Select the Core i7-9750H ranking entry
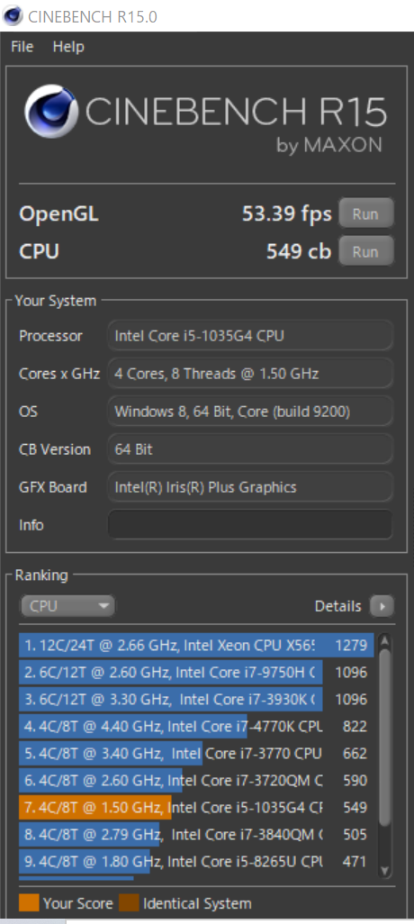 [x=196, y=672]
